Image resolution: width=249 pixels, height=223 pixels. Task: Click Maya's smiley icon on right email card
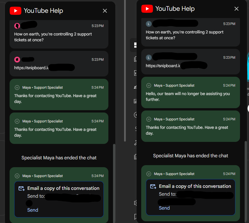149,174
